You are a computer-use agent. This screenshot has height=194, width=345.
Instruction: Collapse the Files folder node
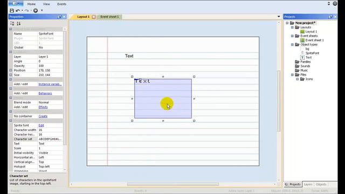(x=292, y=75)
